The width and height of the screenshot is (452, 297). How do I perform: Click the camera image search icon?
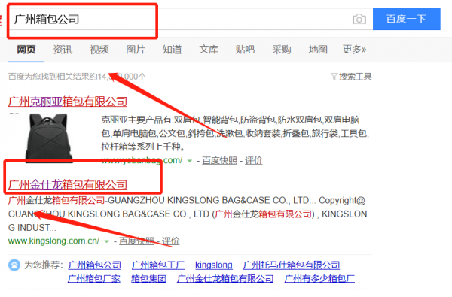click(359, 19)
